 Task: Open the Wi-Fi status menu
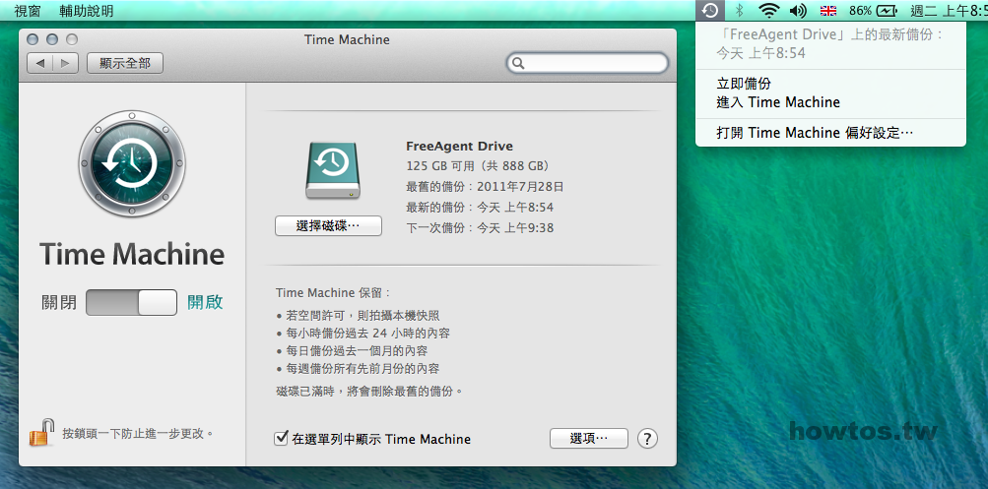pyautogui.click(x=768, y=10)
